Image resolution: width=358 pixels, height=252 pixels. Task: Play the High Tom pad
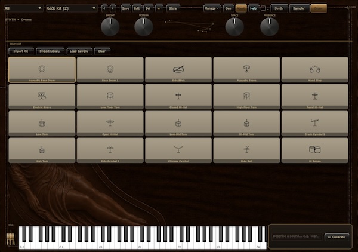point(42,150)
